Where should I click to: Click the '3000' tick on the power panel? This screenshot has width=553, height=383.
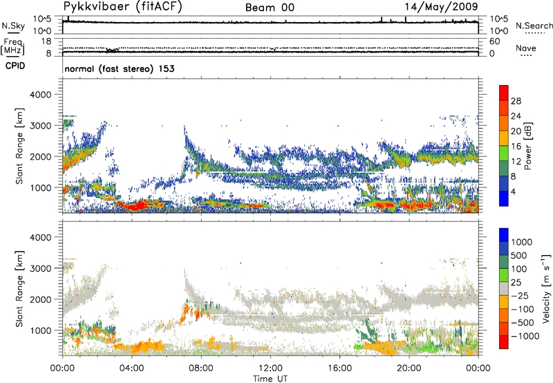(x=41, y=126)
